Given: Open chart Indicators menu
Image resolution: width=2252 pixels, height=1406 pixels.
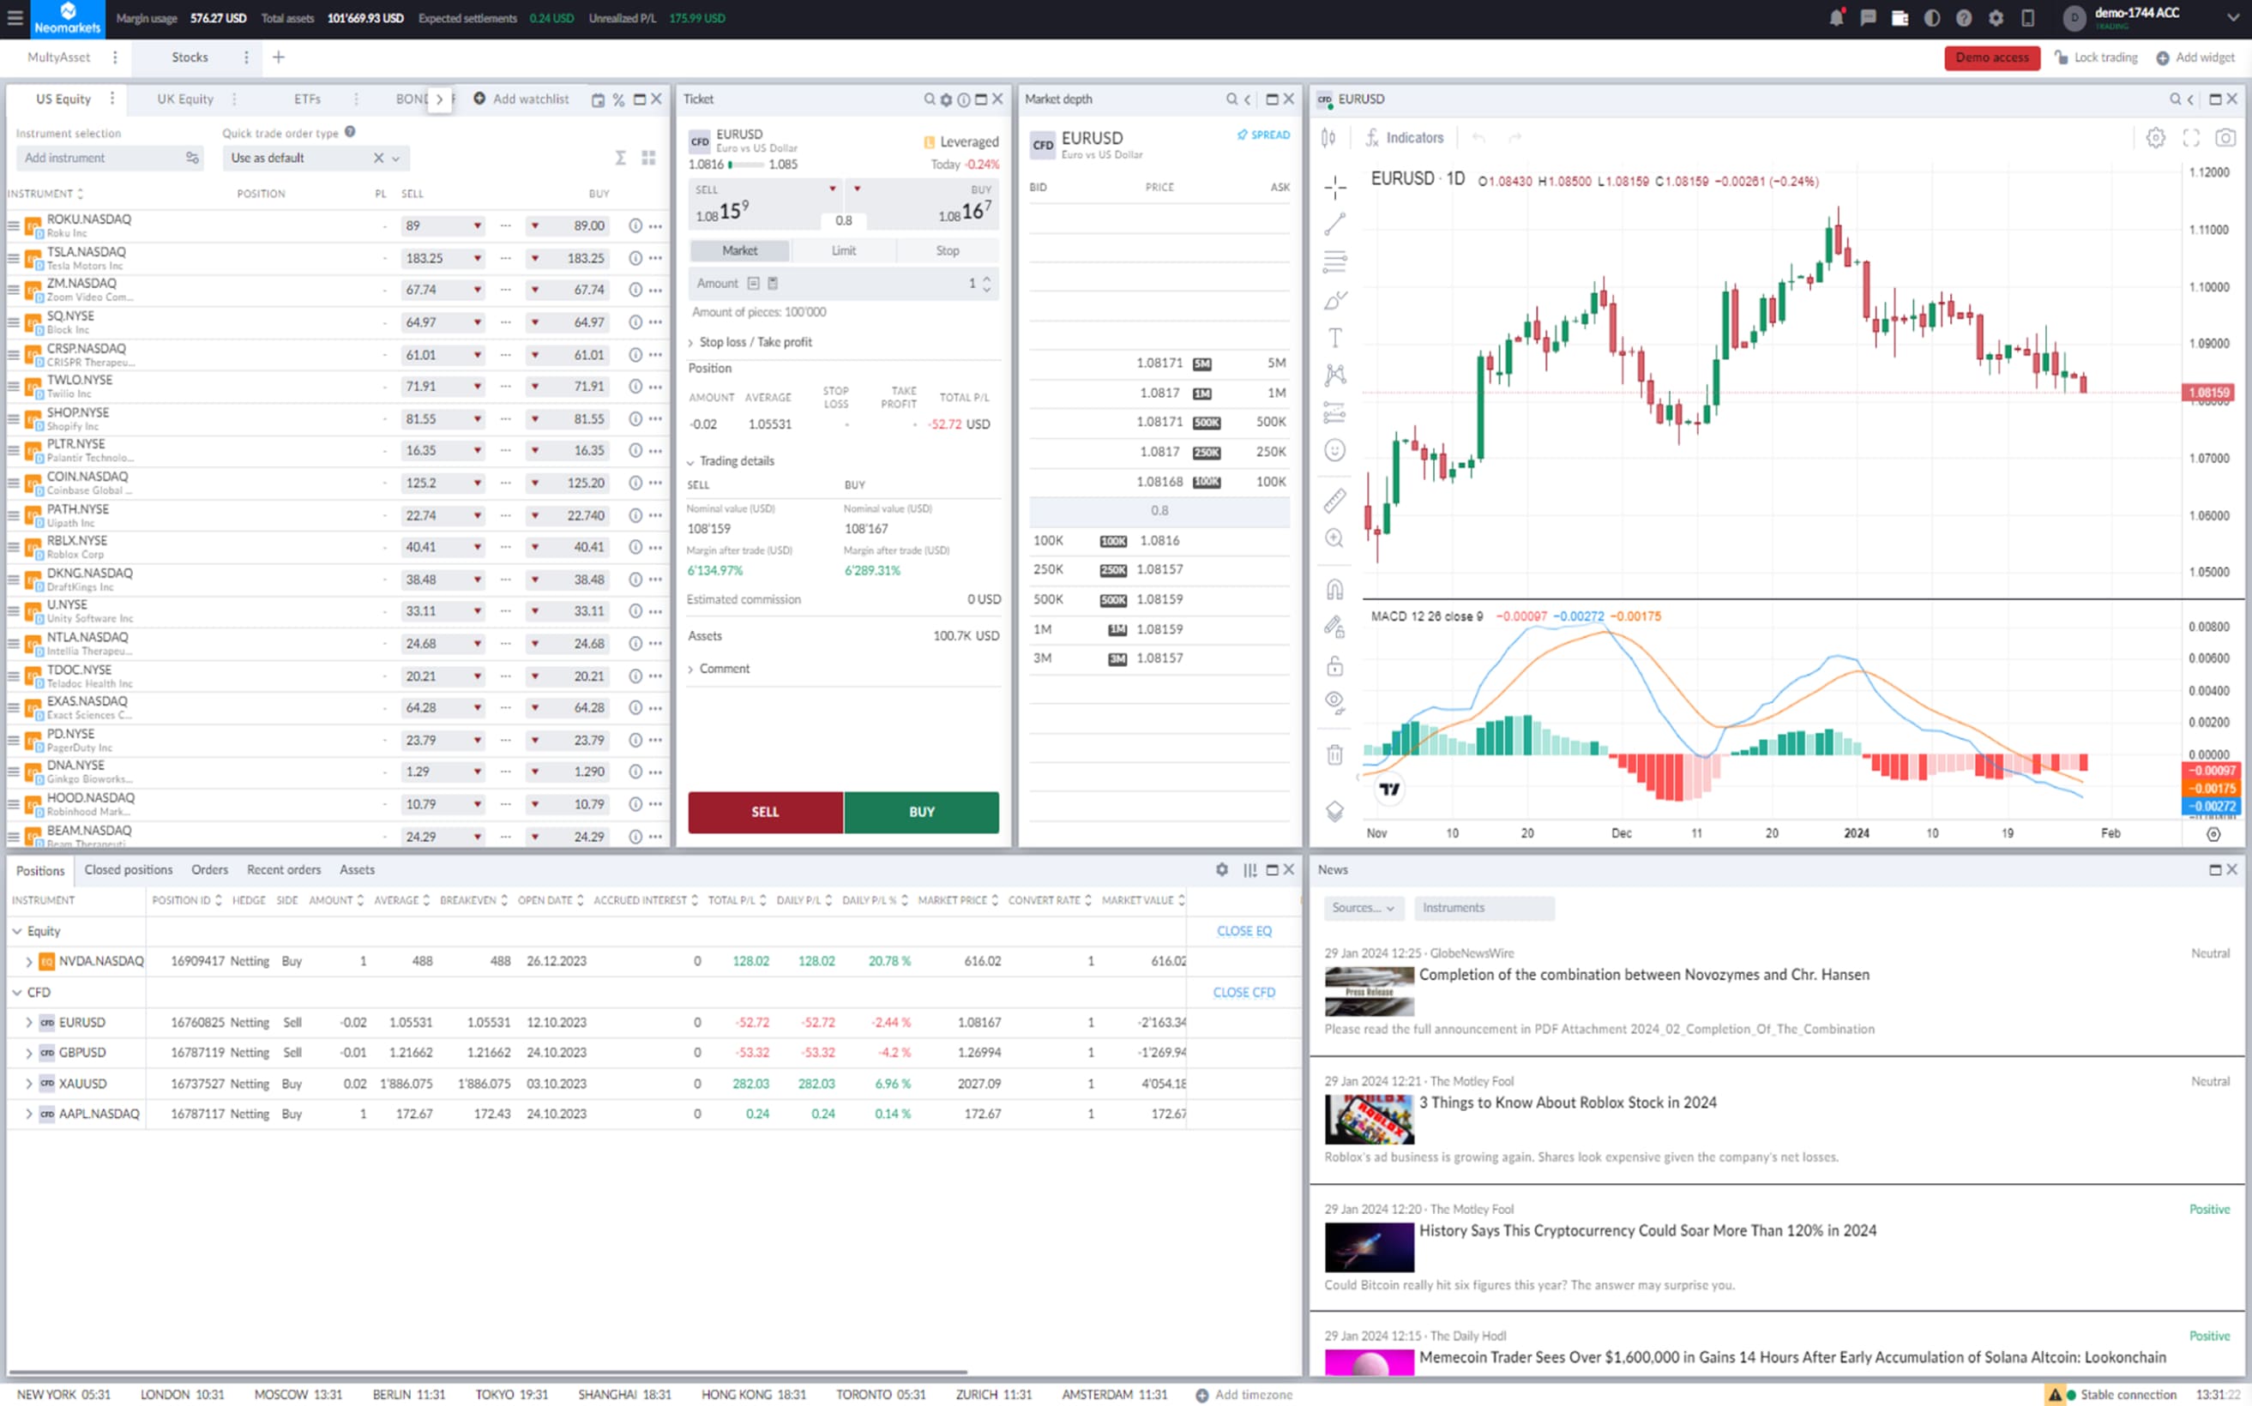Looking at the screenshot, I should point(1404,138).
